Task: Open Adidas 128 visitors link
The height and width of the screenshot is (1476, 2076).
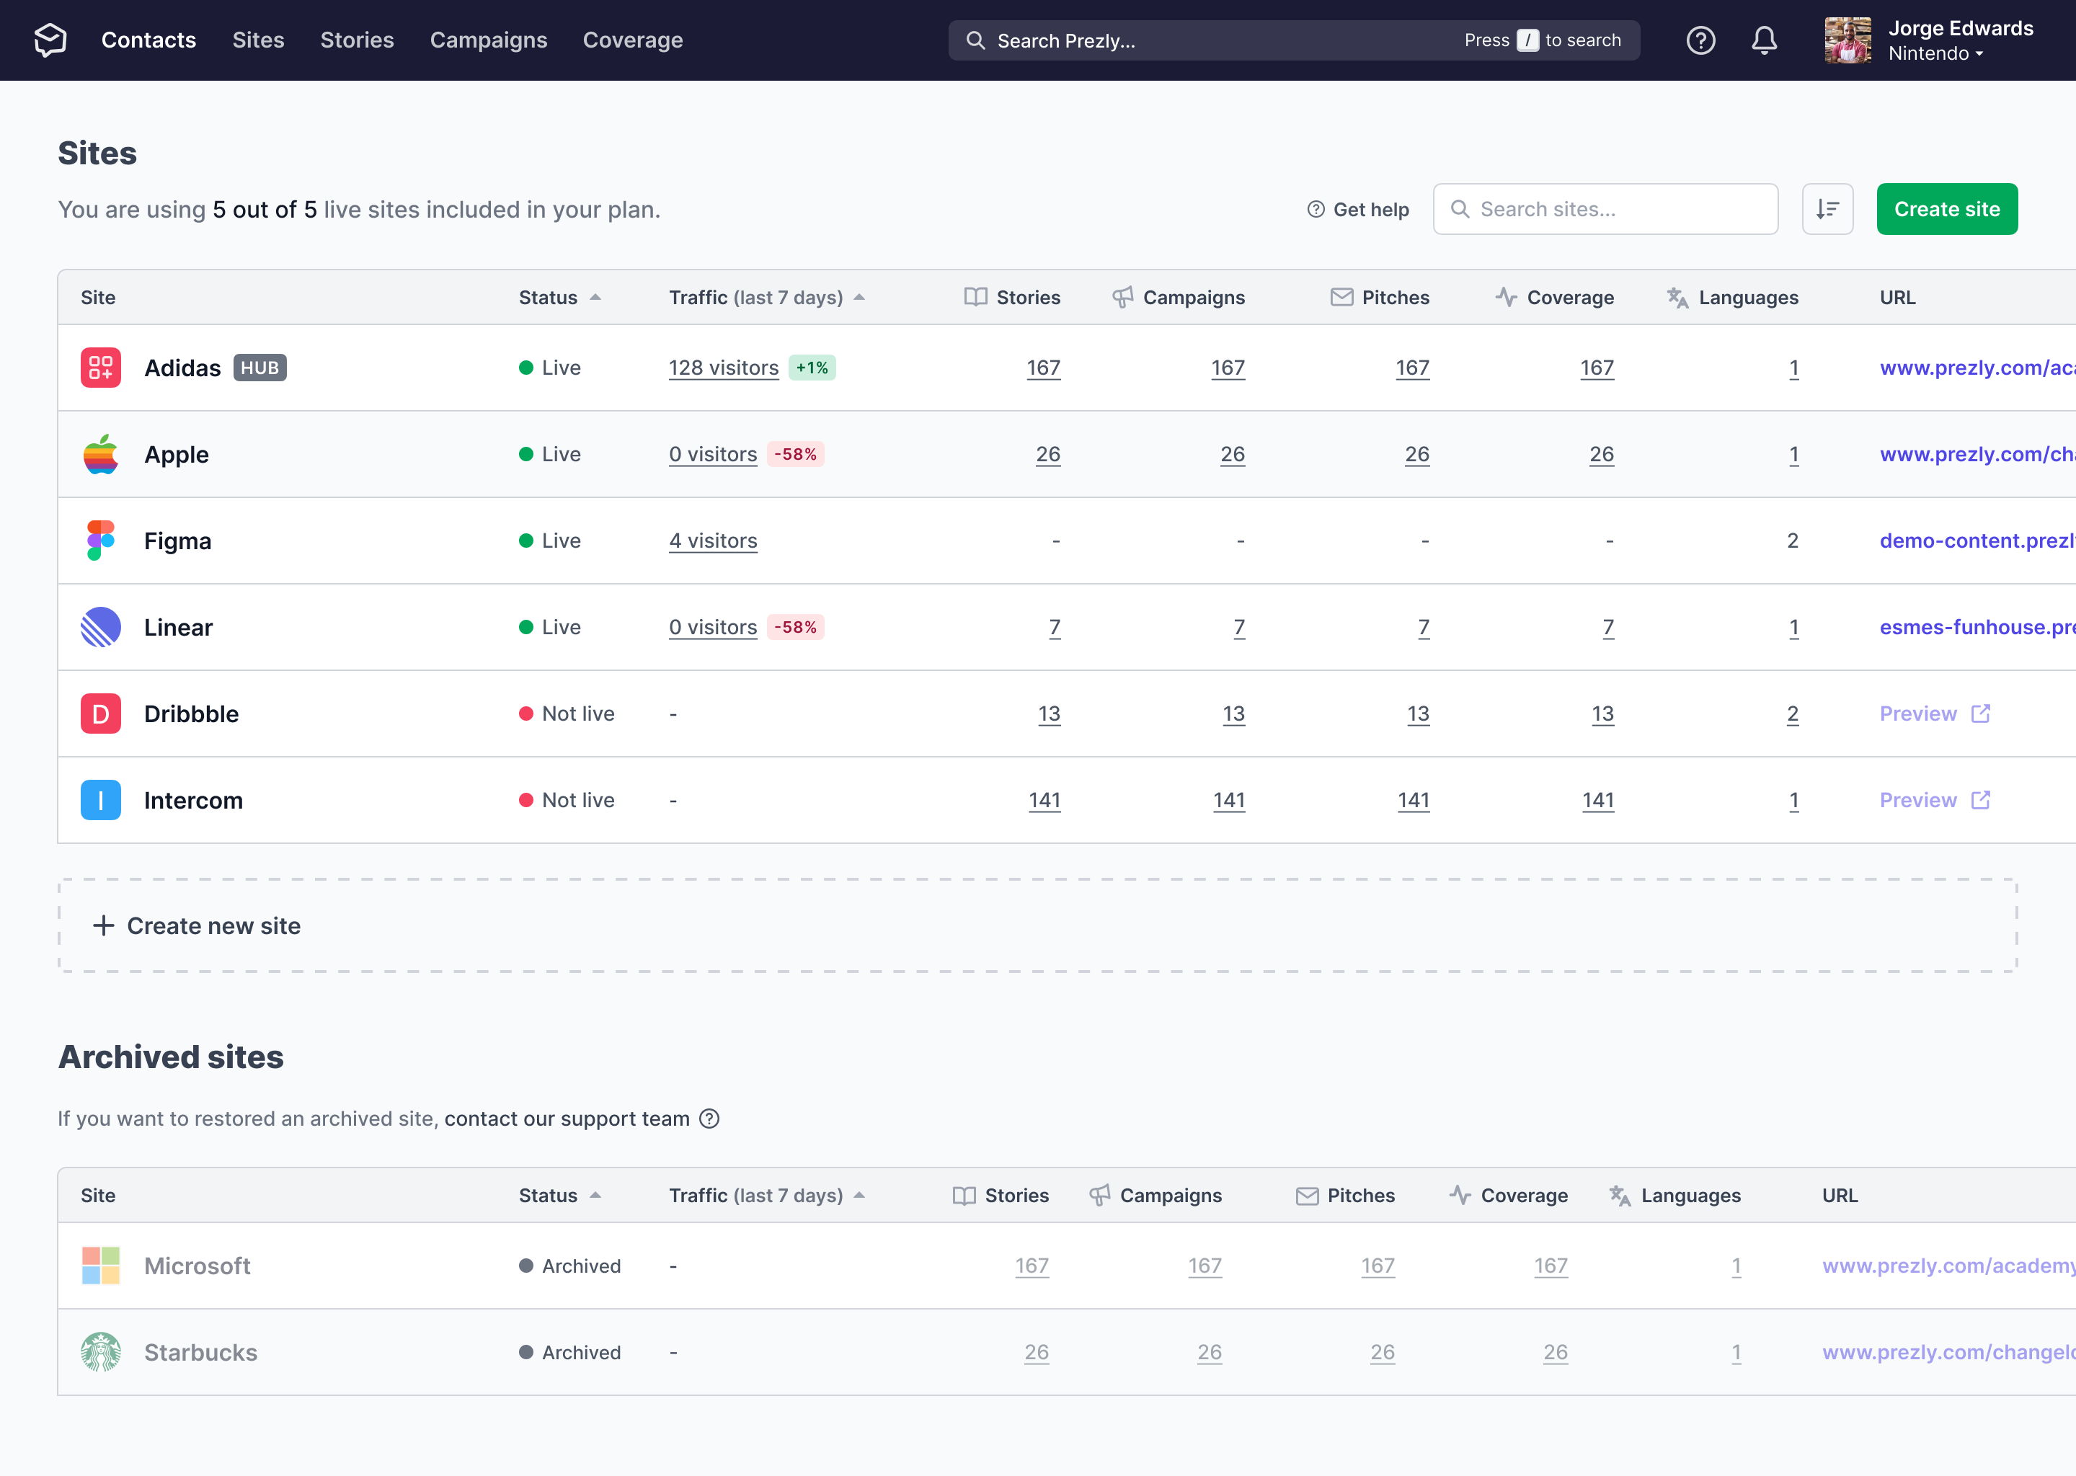Action: [x=724, y=367]
